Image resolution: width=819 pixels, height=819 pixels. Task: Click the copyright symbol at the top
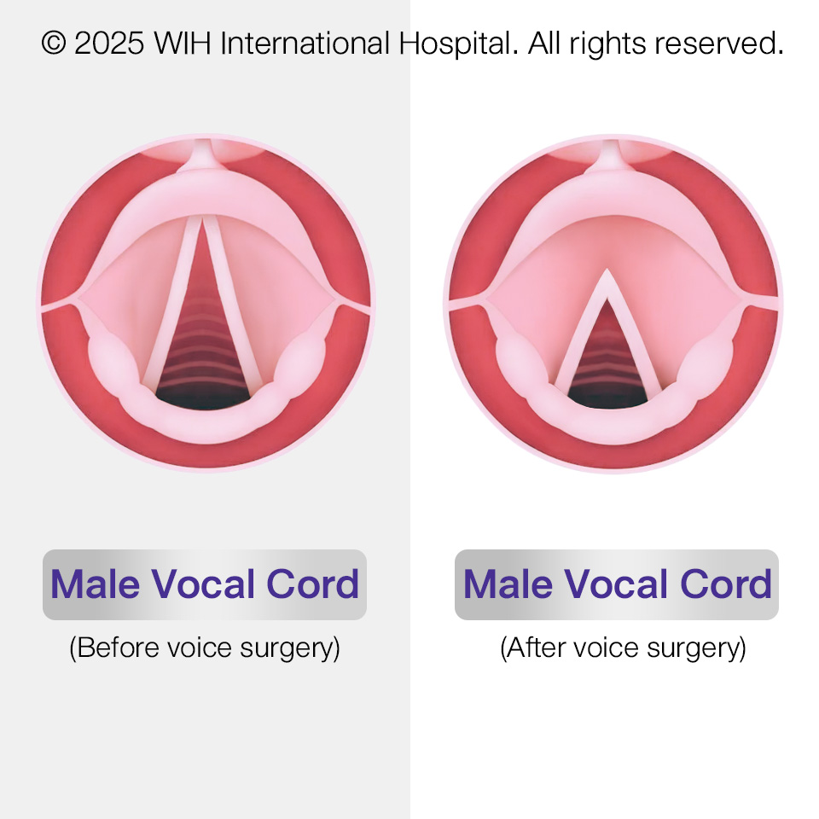pos(53,44)
